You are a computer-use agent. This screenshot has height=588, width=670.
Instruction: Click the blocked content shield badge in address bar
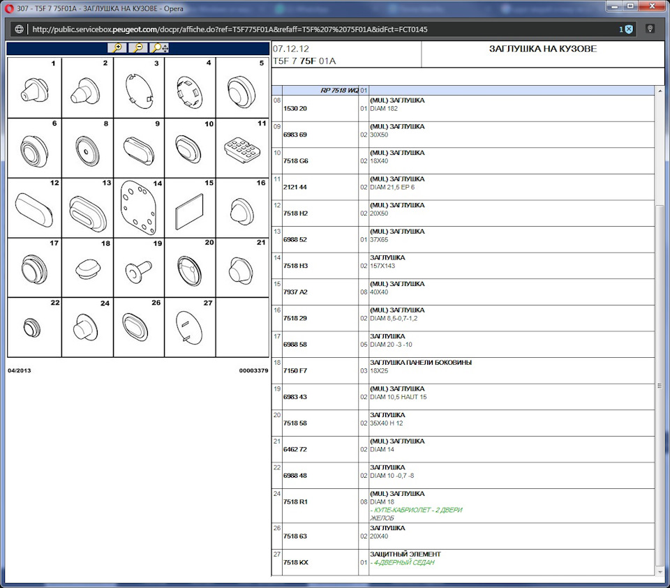pyautogui.click(x=627, y=29)
